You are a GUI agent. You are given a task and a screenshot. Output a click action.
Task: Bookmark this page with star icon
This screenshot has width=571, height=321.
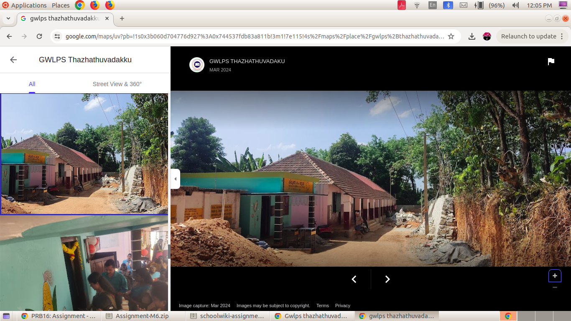(451, 36)
